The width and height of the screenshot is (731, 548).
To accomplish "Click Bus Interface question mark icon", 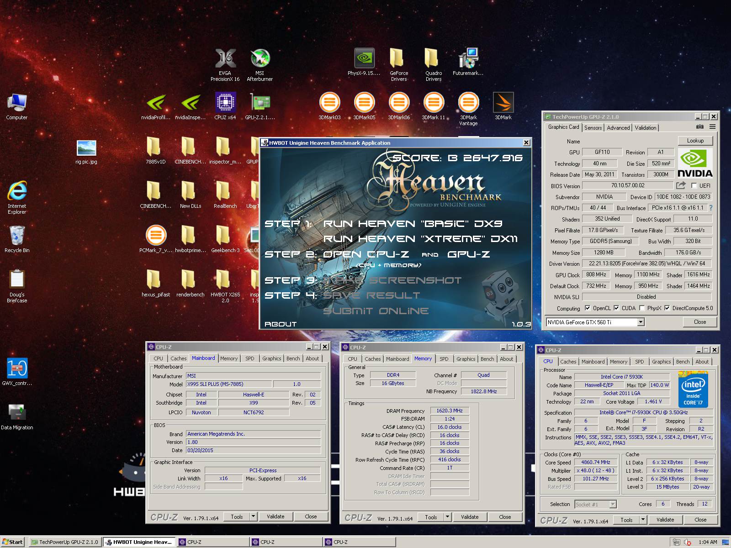I will point(711,208).
